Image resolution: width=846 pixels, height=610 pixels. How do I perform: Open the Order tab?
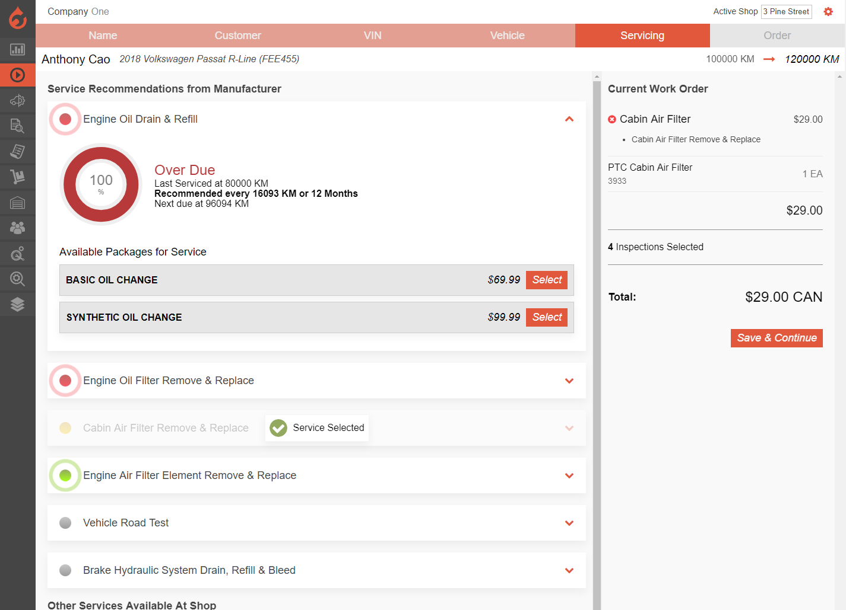tap(777, 36)
